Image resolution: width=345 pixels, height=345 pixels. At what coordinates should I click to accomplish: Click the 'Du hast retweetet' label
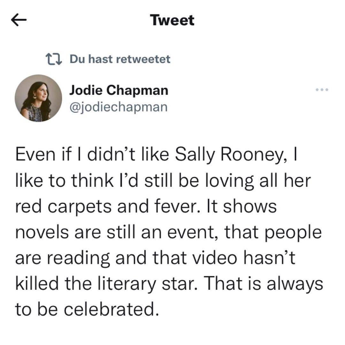click(x=120, y=59)
